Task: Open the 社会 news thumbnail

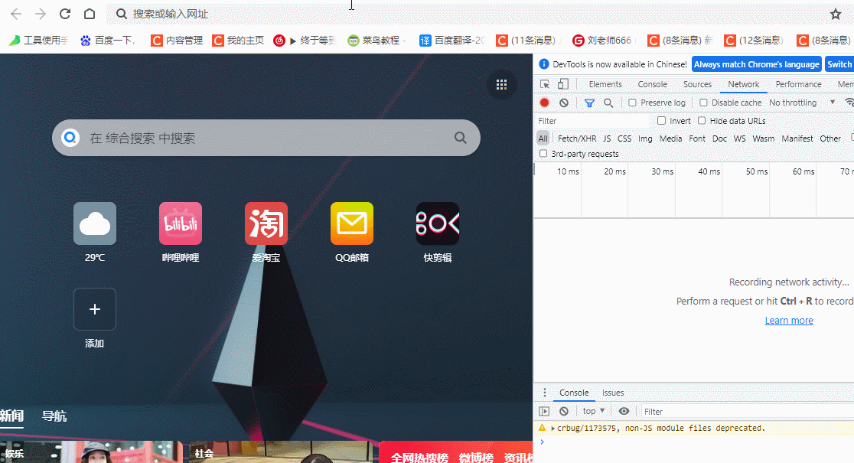Action: click(x=281, y=452)
